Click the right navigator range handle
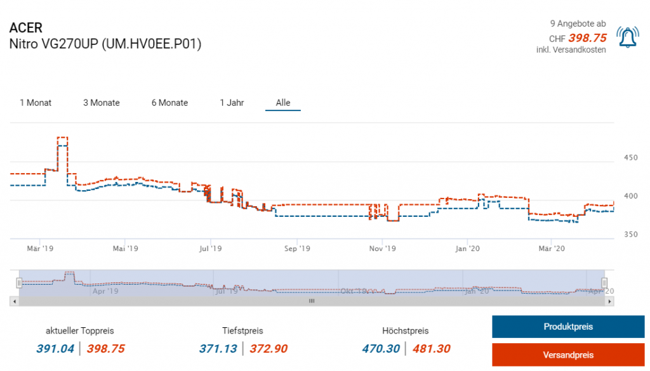Image resolution: width=650 pixels, height=371 pixels. click(x=604, y=283)
